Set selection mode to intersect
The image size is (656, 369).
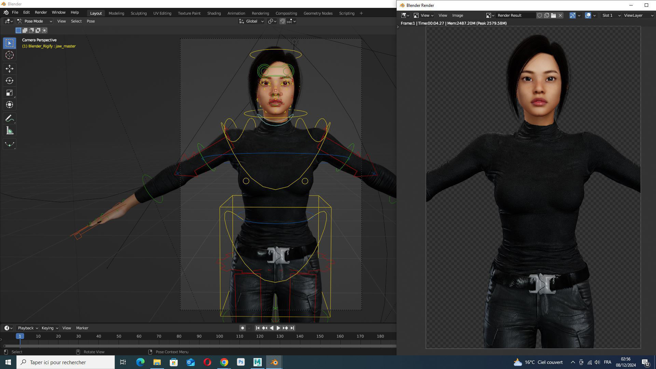point(44,30)
